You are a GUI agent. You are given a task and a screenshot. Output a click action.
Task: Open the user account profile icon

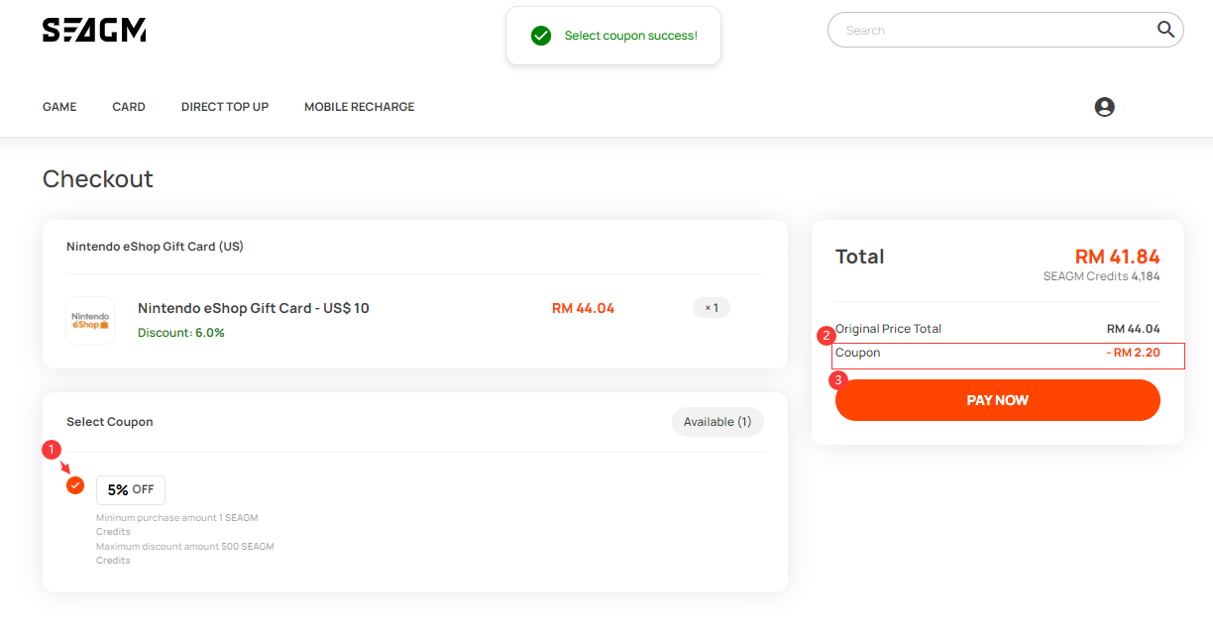(1104, 107)
